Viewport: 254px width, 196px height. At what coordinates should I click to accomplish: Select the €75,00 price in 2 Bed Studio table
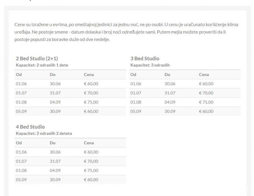click(x=91, y=102)
